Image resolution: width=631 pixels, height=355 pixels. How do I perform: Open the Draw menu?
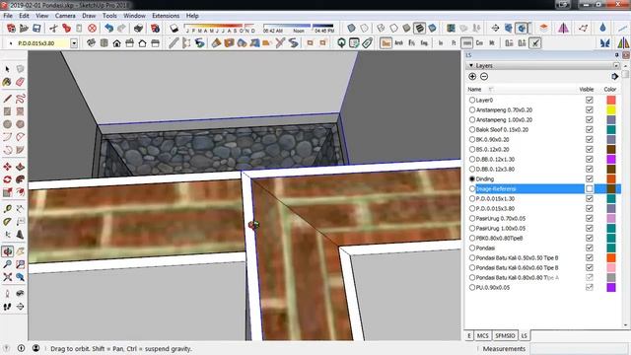click(89, 16)
